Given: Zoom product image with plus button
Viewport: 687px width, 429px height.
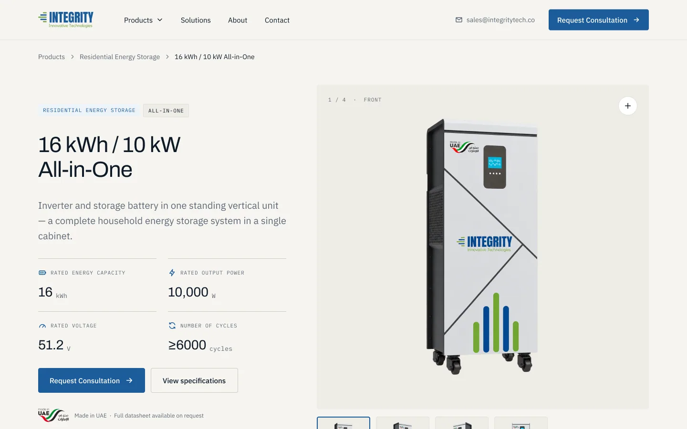Looking at the screenshot, I should (628, 106).
